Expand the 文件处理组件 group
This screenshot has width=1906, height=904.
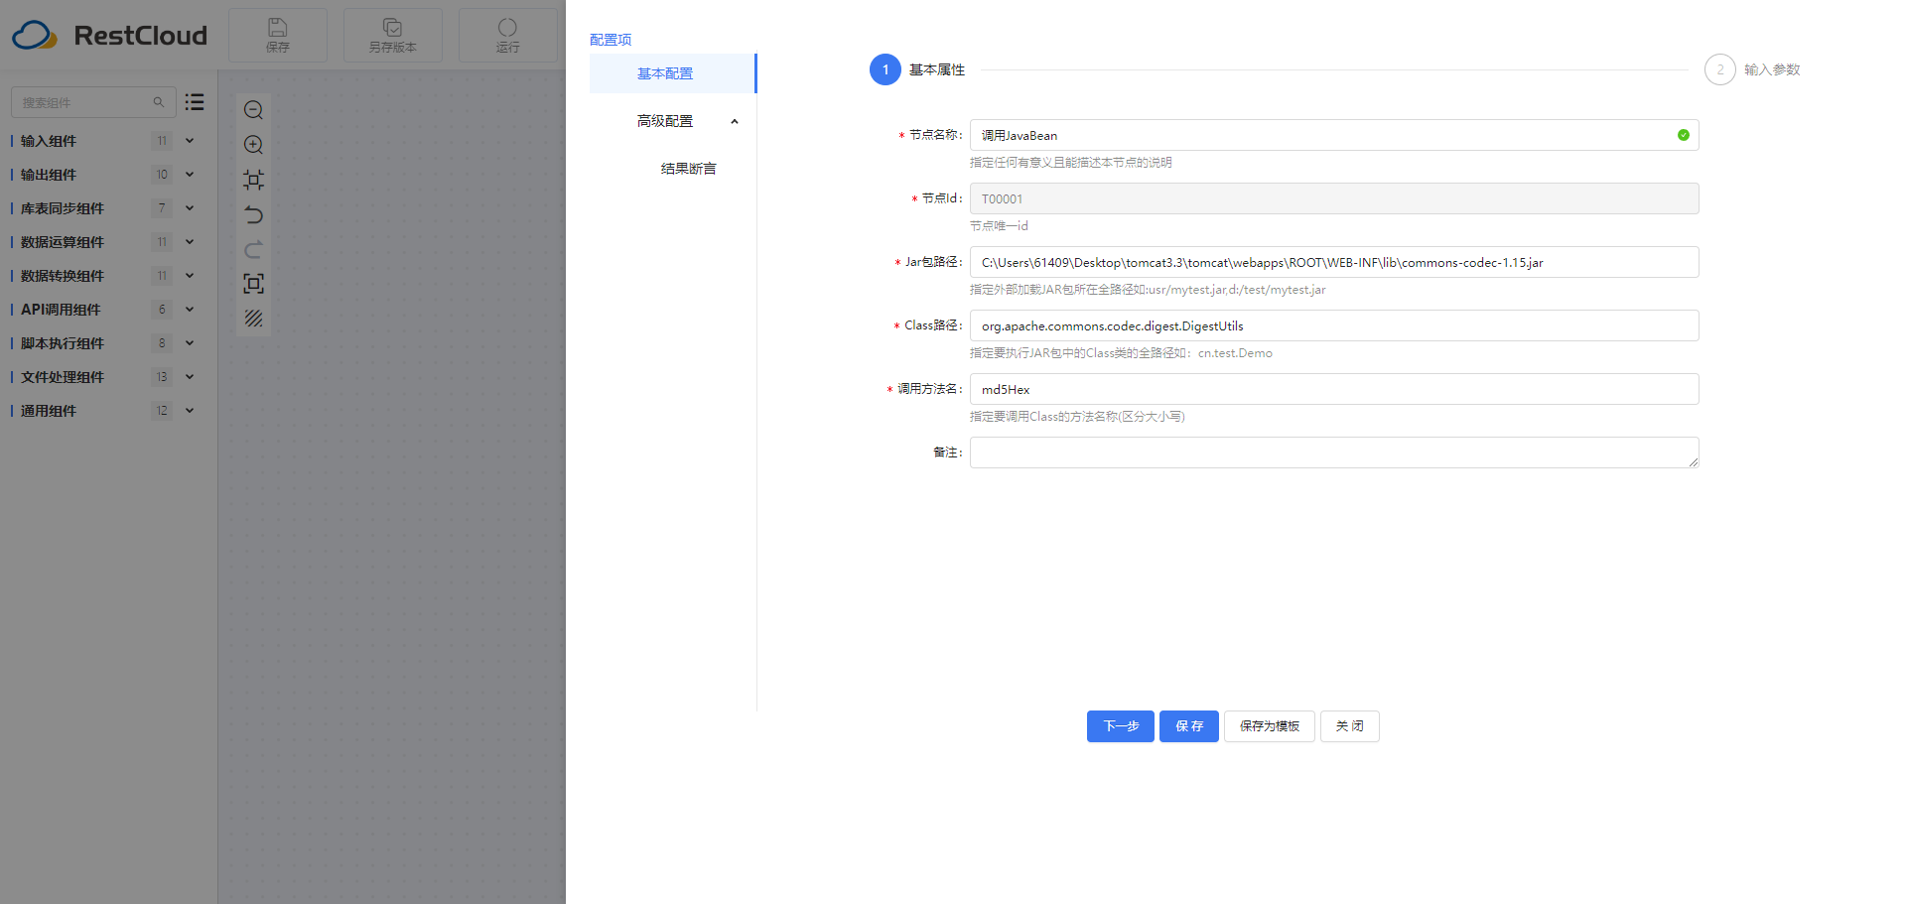pyautogui.click(x=190, y=377)
